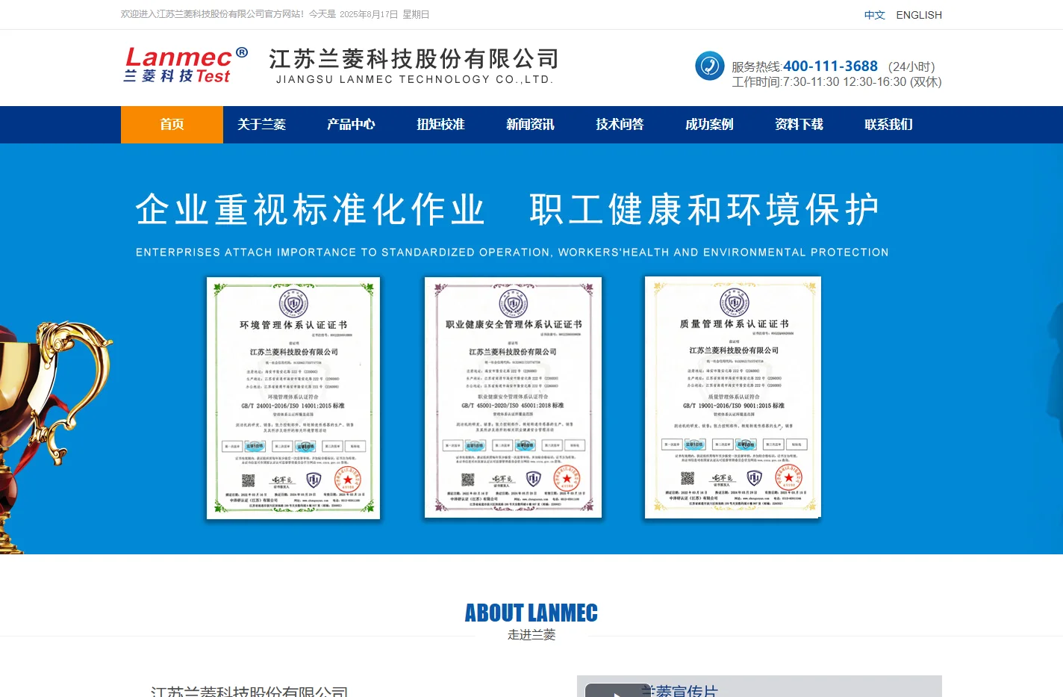Click the 工作时间 working hours text
Screen dimensions: 1063x697
tap(837, 82)
